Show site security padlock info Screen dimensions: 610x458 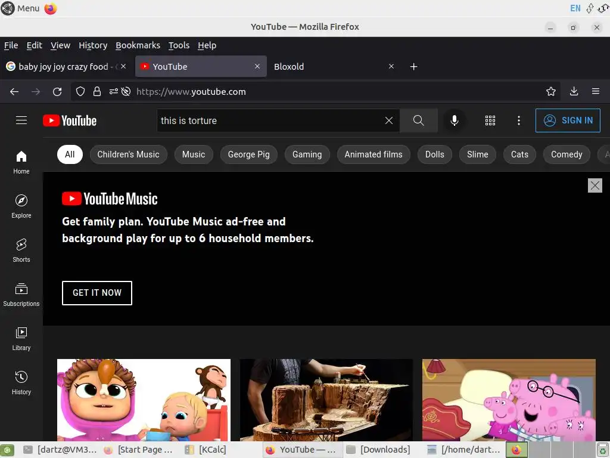[x=97, y=91]
